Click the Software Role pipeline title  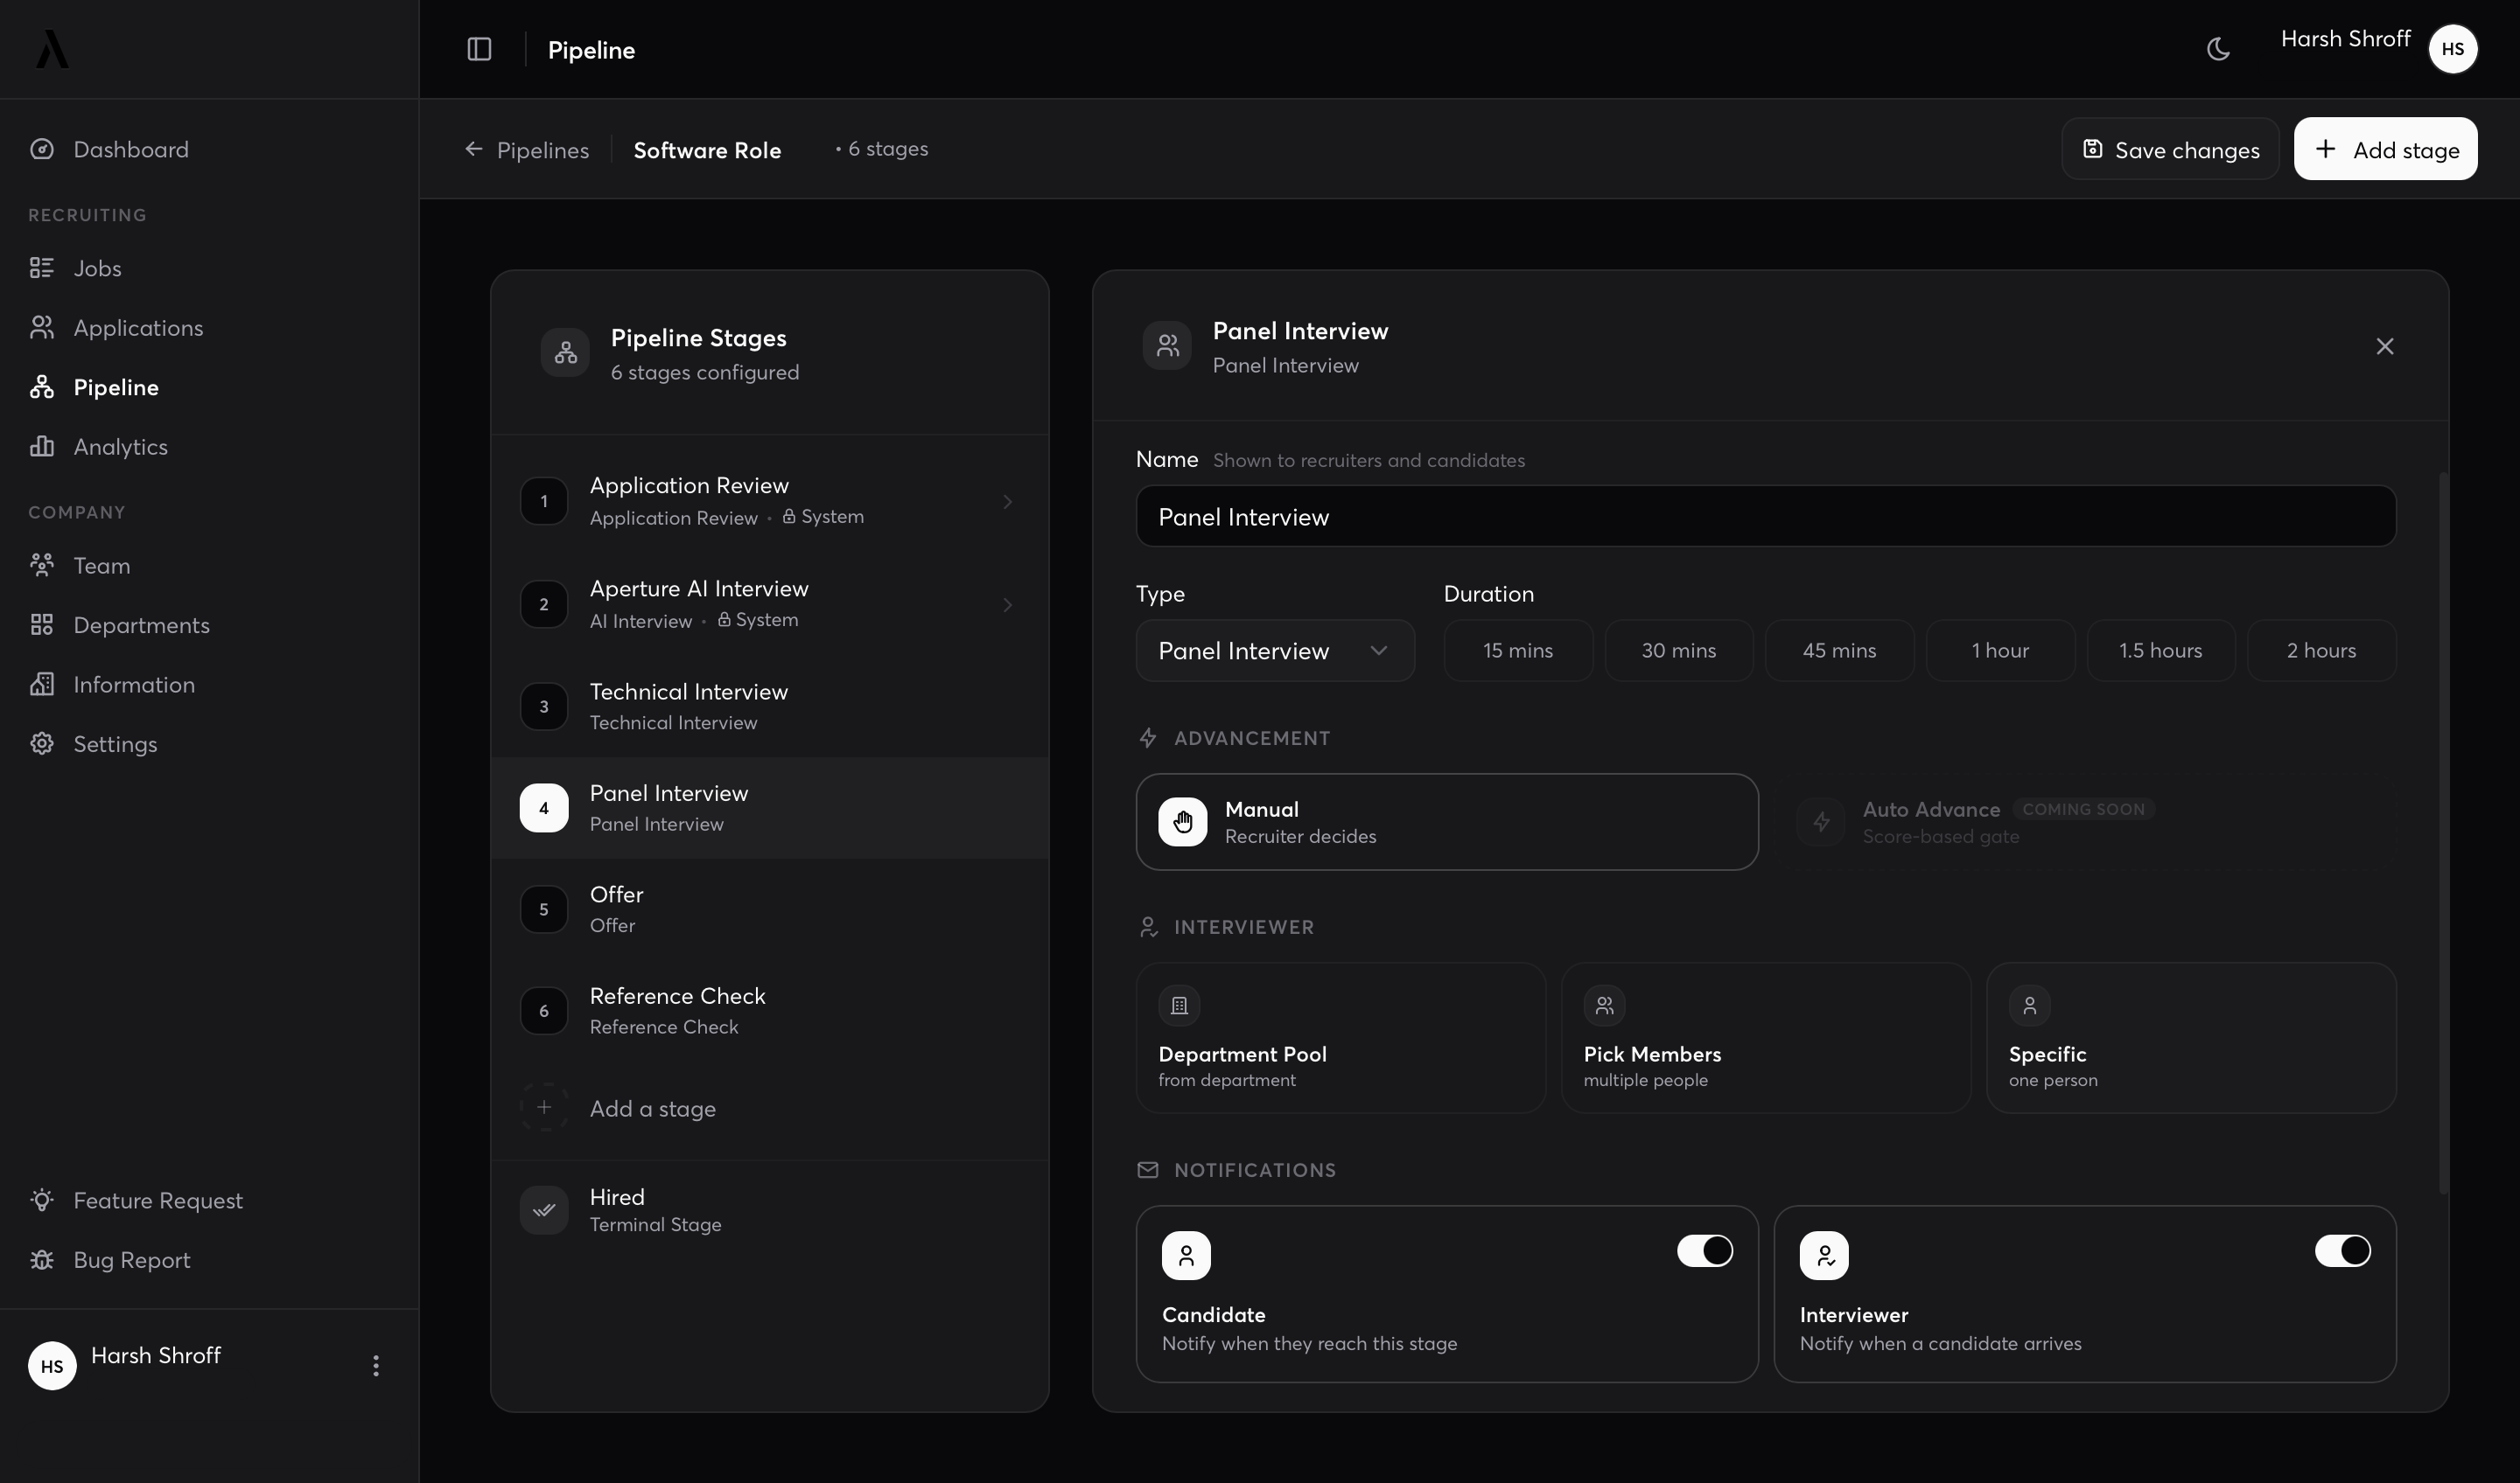click(x=707, y=150)
